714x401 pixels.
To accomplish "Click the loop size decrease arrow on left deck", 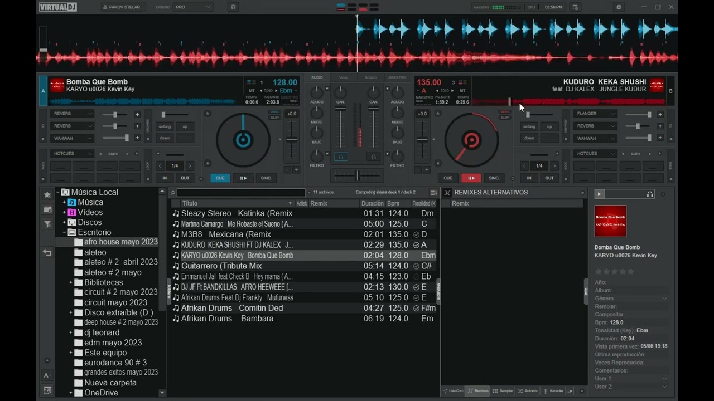I will click(160, 166).
